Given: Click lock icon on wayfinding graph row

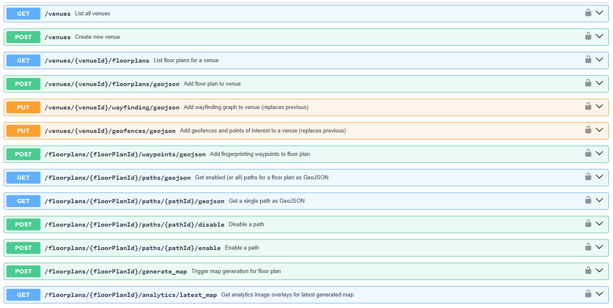Looking at the screenshot, I should tap(588, 107).
